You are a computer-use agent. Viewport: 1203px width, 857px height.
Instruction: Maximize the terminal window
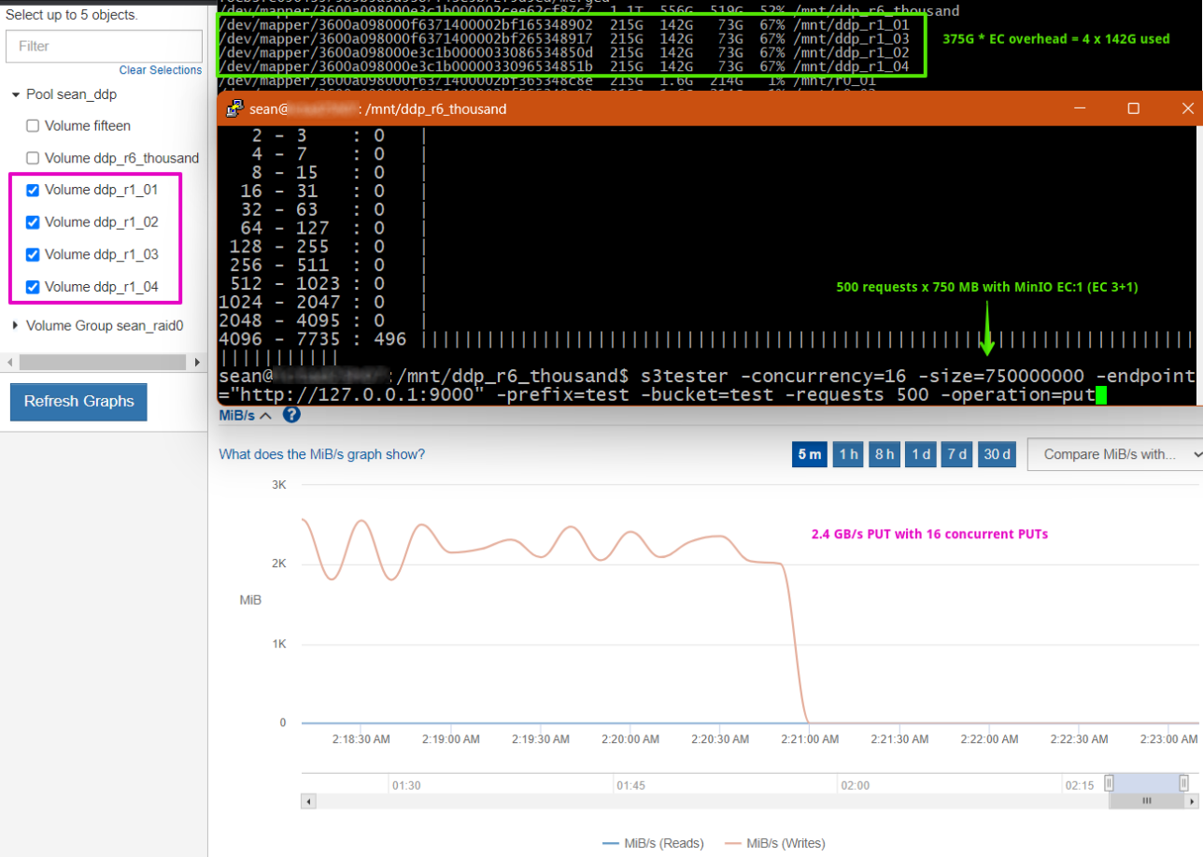click(1133, 108)
